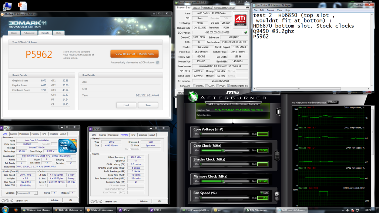The width and height of the screenshot is (379, 213).
Task: Click OK in the Memory CPU-Z window
Action: click(160, 201)
